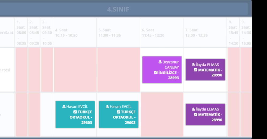Click the TÜRKÇE lesson icon in 4. Saat
The image size is (267, 139).
[75, 112]
